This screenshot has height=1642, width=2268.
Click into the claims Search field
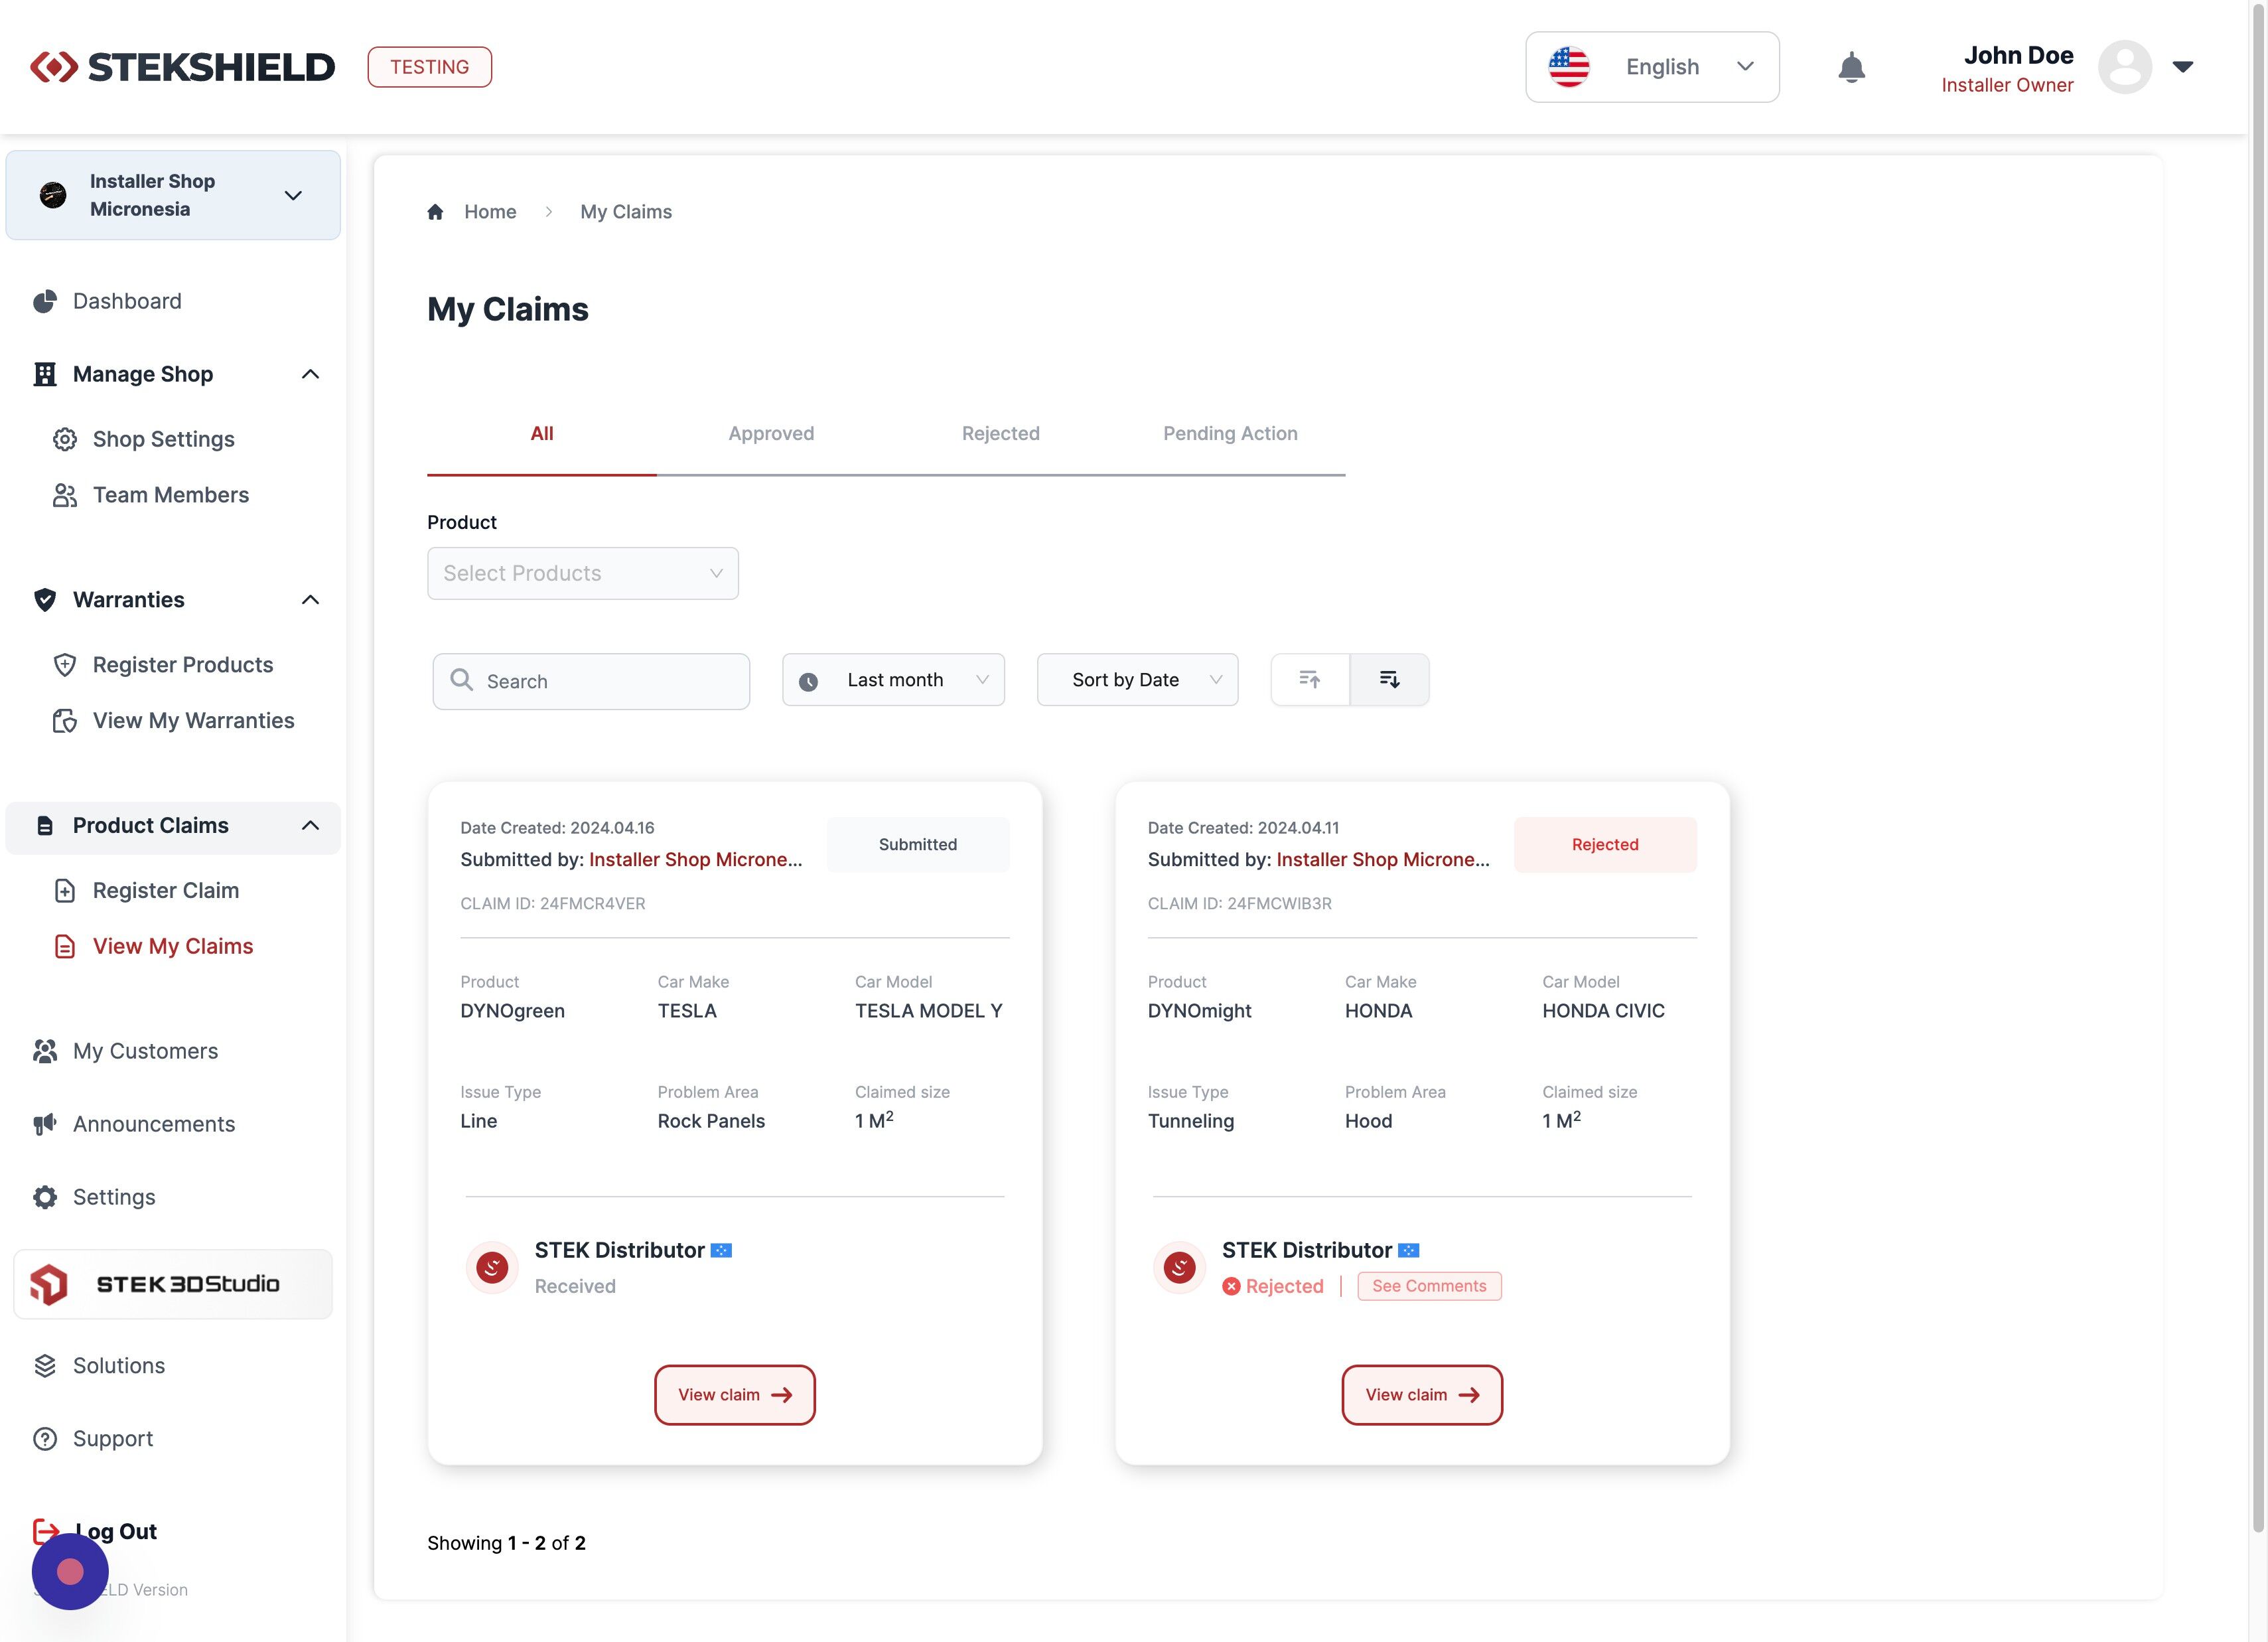click(x=591, y=682)
